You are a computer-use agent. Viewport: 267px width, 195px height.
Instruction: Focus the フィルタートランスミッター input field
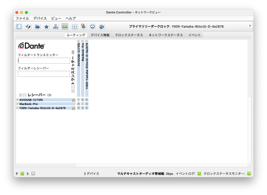coord(44,61)
